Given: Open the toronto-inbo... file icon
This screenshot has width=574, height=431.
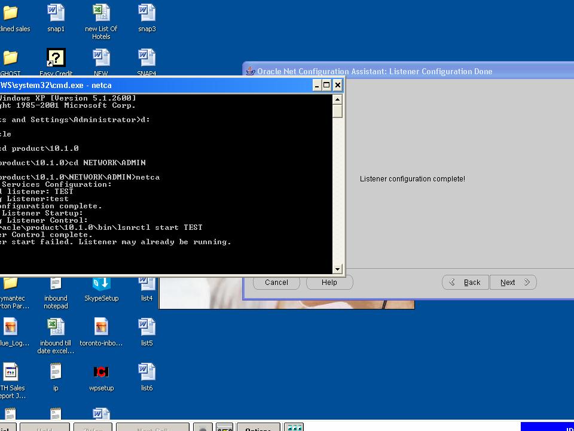Looking at the screenshot, I should [x=101, y=327].
